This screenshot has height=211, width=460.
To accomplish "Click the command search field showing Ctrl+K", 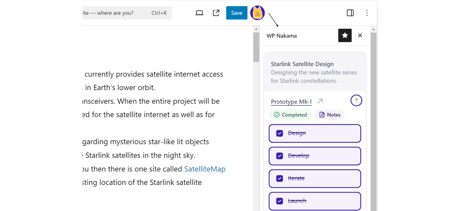I will (x=127, y=13).
